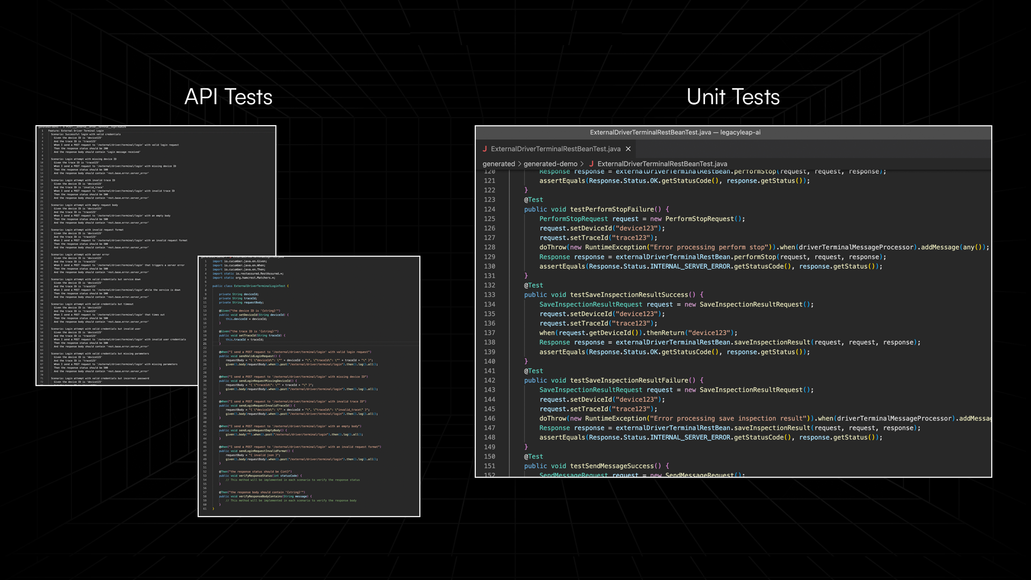The width and height of the screenshot is (1031, 580).
Task: Select the ExternalDriverTerminalRestBeanTest.java tab label
Action: click(555, 149)
